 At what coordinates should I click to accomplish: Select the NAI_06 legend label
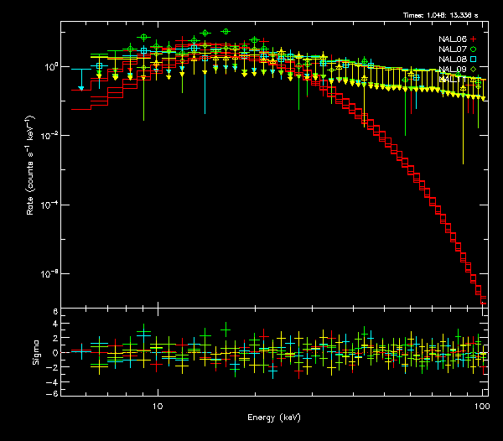coord(452,39)
